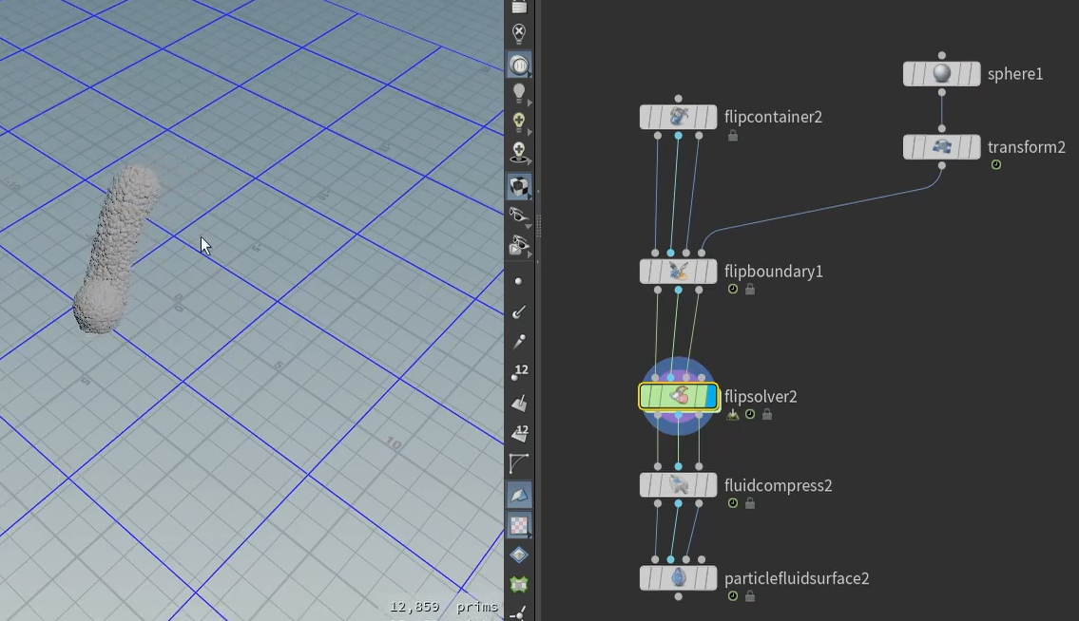Click the particlefluidsurface2 node icon
Screen dimensions: 1079x621
(678, 578)
